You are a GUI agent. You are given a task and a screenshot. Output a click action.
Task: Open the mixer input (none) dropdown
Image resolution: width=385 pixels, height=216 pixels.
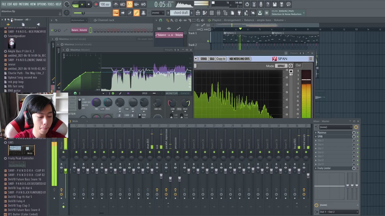point(336,127)
